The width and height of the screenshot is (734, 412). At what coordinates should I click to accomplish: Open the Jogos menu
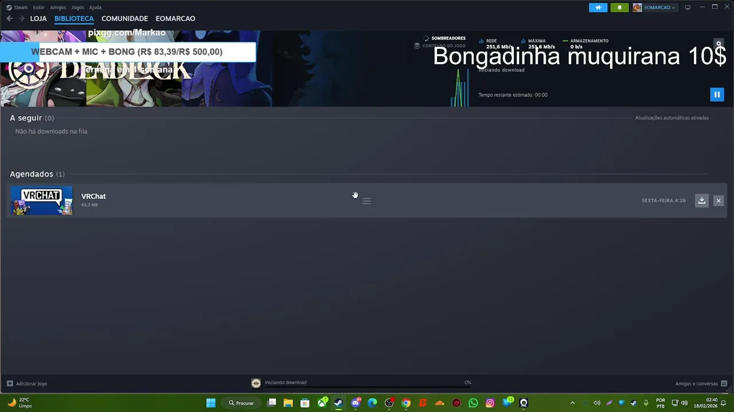click(x=77, y=7)
